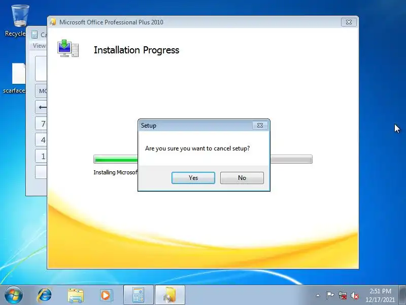Open Windows Media Player from taskbar

pyautogui.click(x=106, y=295)
